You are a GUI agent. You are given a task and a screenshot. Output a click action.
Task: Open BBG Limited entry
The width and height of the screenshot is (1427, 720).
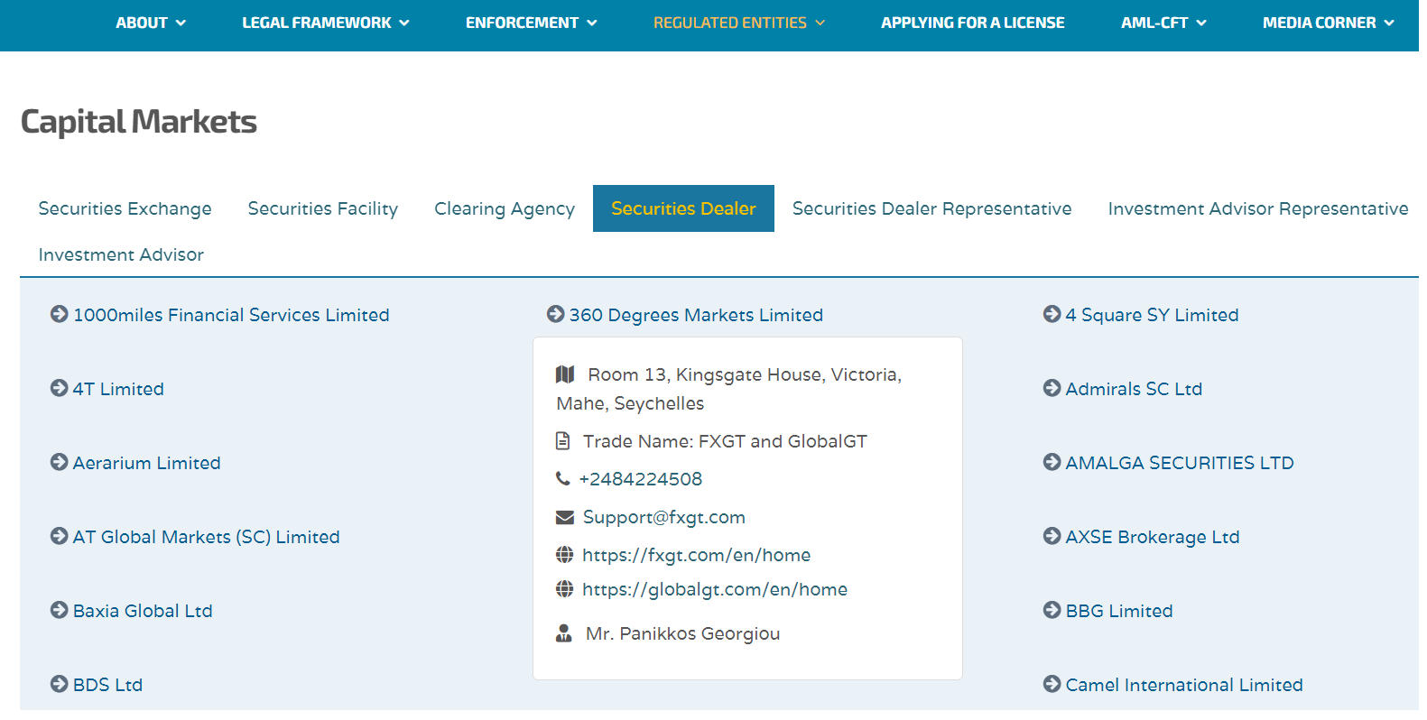click(1119, 611)
